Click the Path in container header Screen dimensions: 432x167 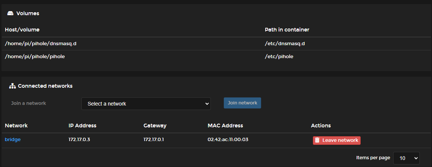287,30
